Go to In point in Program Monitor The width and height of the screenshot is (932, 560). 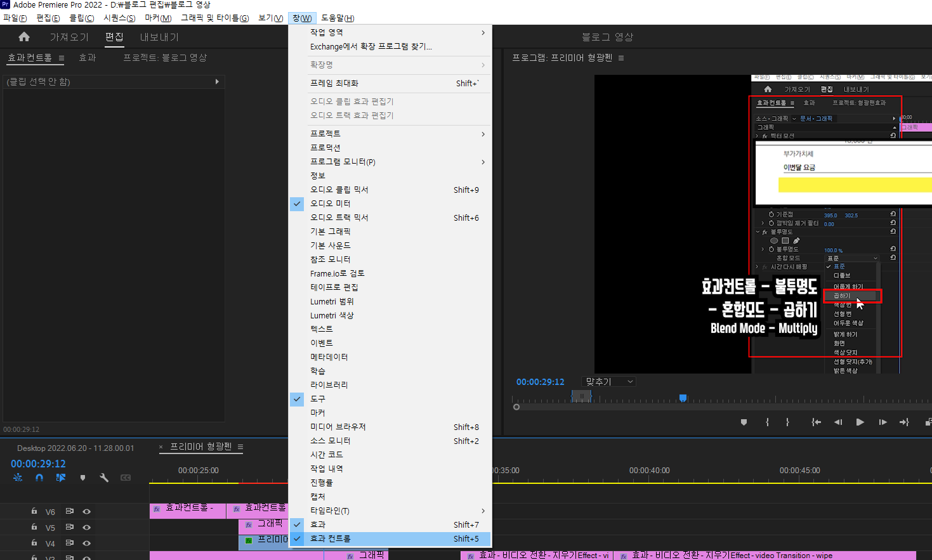[816, 422]
